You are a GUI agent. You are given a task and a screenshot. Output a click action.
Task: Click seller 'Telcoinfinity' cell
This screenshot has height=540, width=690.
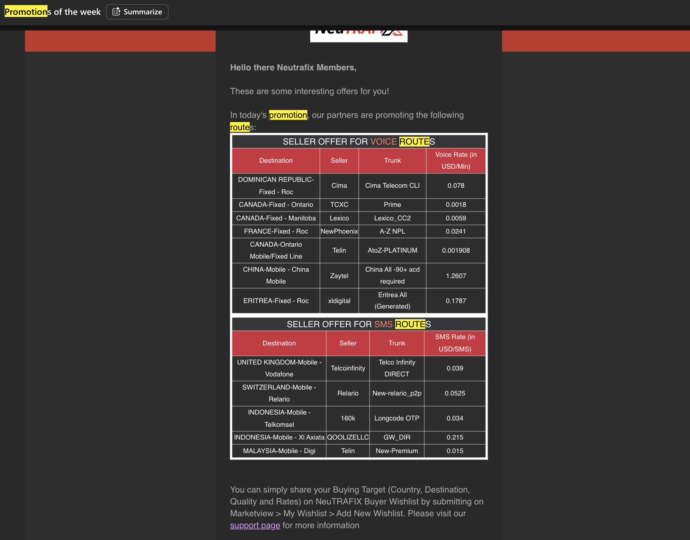pyautogui.click(x=348, y=368)
